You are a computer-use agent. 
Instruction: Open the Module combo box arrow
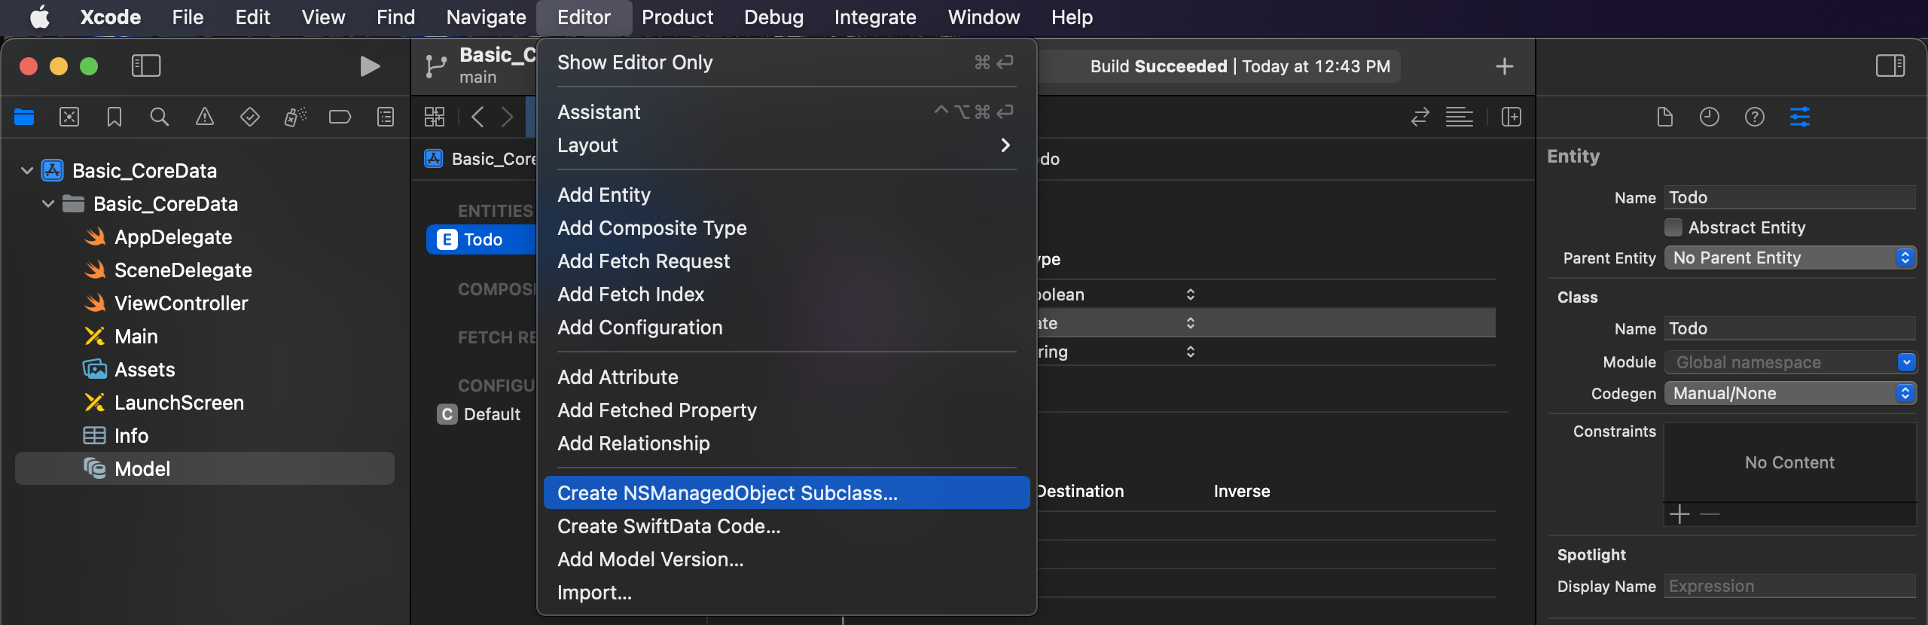1906,362
